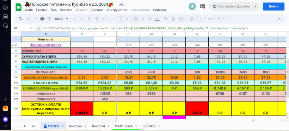The height and width of the screenshot is (131, 289).
Task: Toggle strikethrough formatting
Action: tap(150, 19)
